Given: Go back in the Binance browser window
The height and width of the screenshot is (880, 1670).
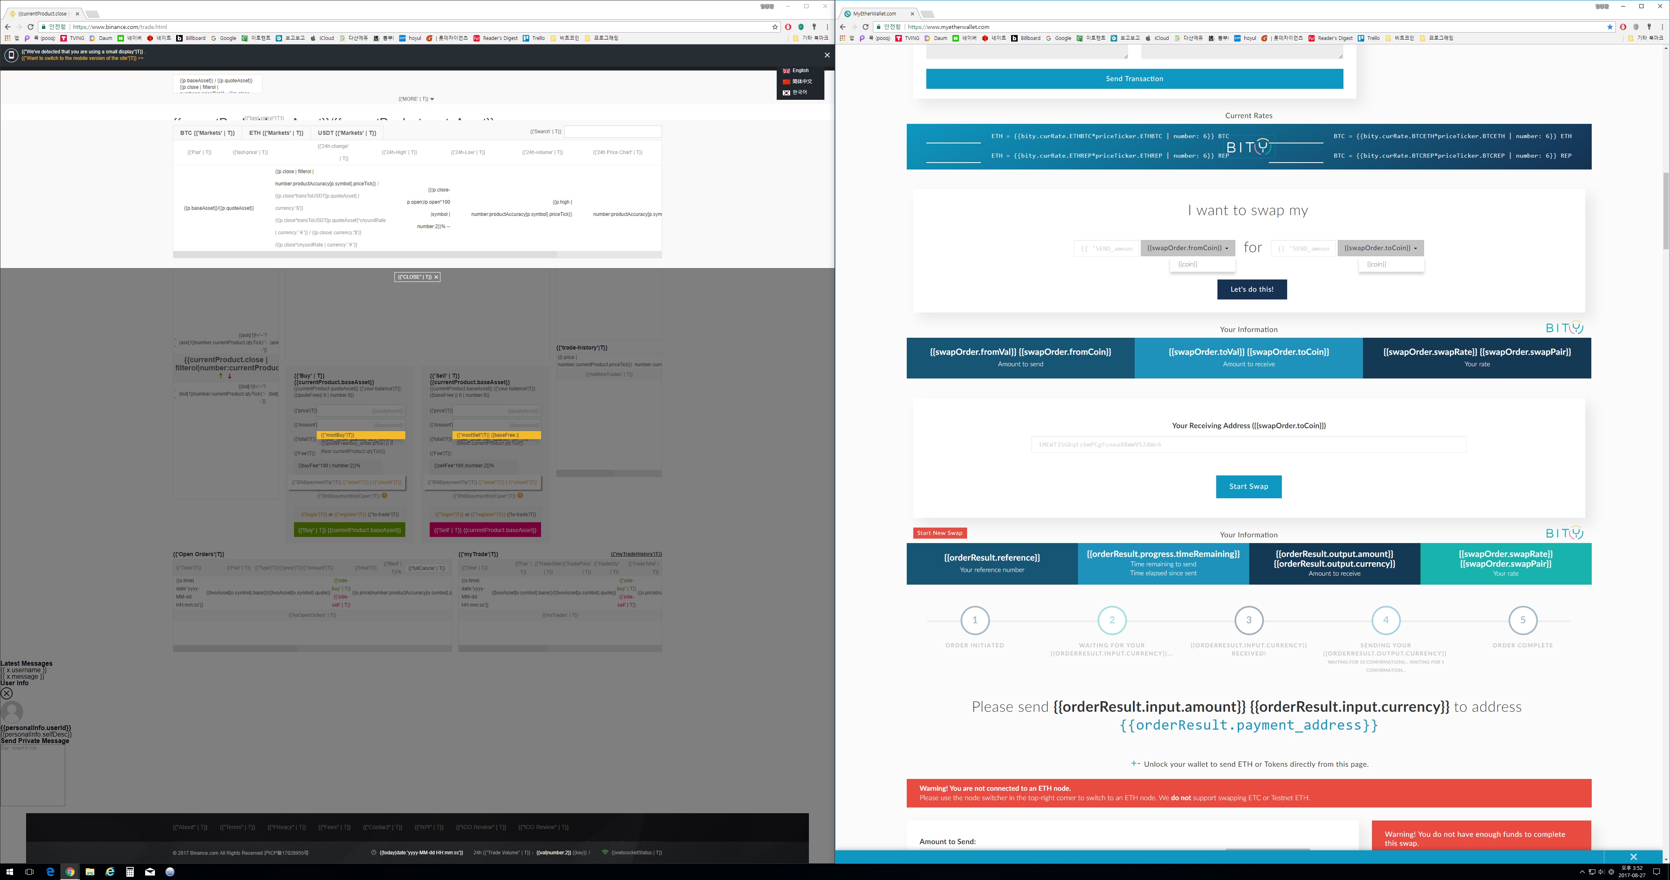Looking at the screenshot, I should pyautogui.click(x=8, y=27).
